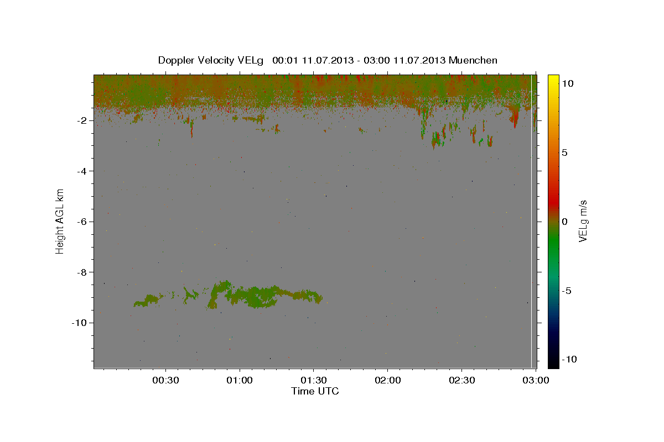
Task: Click the 02:30 time tick label
Action: click(x=461, y=380)
